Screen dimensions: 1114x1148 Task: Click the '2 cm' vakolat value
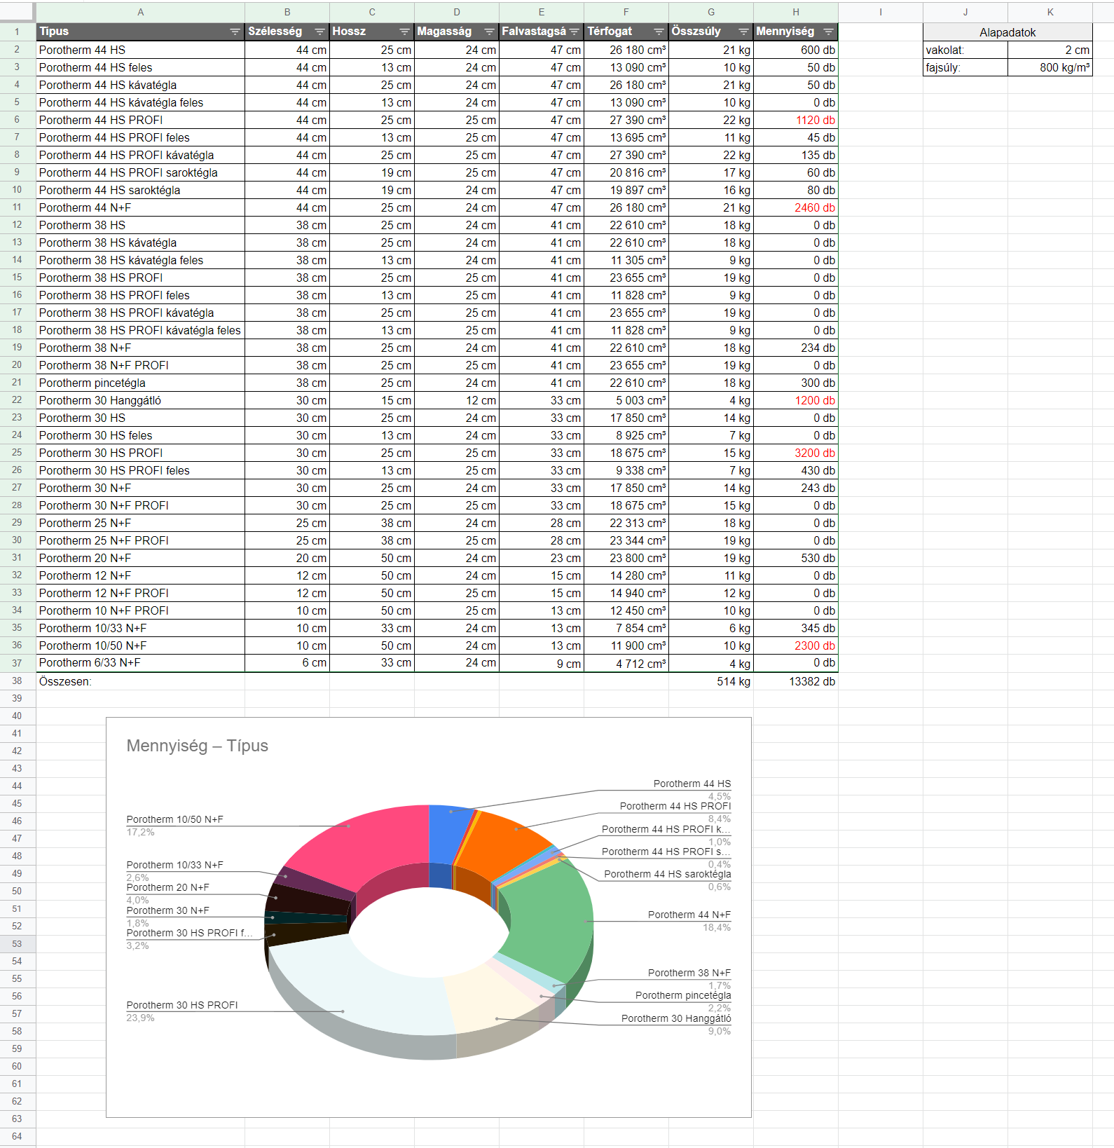(1050, 50)
